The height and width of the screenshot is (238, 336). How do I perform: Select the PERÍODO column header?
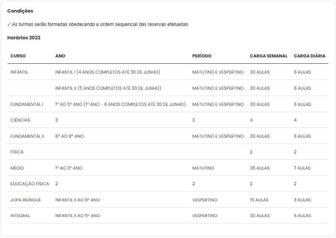pyautogui.click(x=202, y=56)
